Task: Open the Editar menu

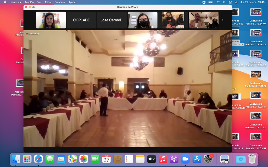Action: pos(48,2)
